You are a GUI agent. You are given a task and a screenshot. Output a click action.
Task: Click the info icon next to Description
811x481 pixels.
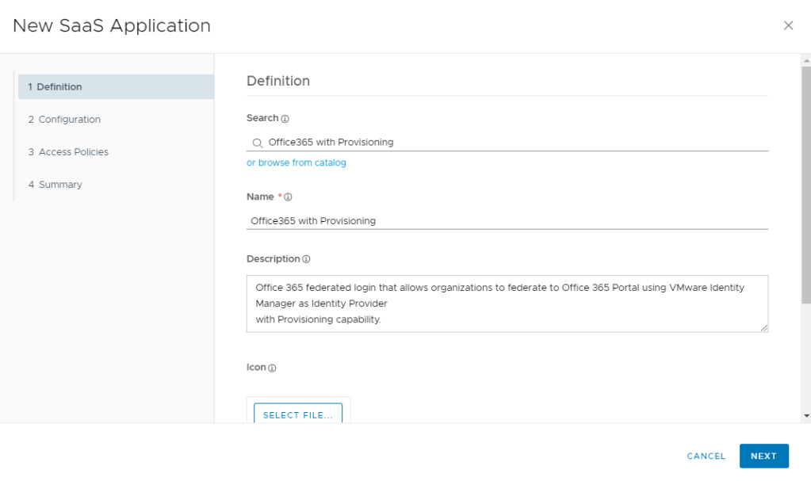306,260
